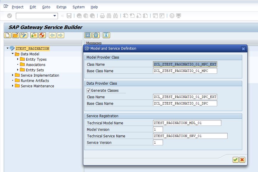Open the System menu
The height and width of the screenshot is (172, 258).
[79, 7]
